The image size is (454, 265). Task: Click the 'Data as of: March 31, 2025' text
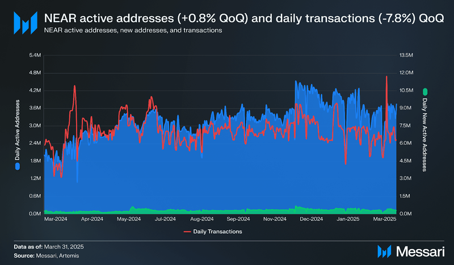tap(49, 247)
